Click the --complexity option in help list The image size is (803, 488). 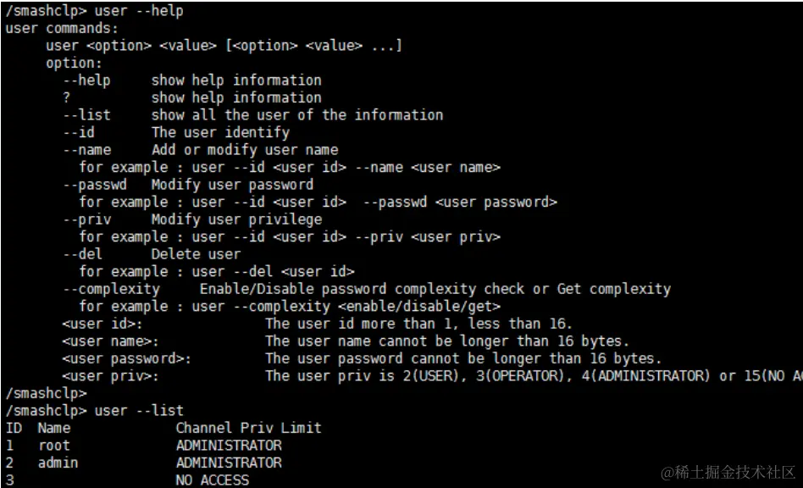111,289
